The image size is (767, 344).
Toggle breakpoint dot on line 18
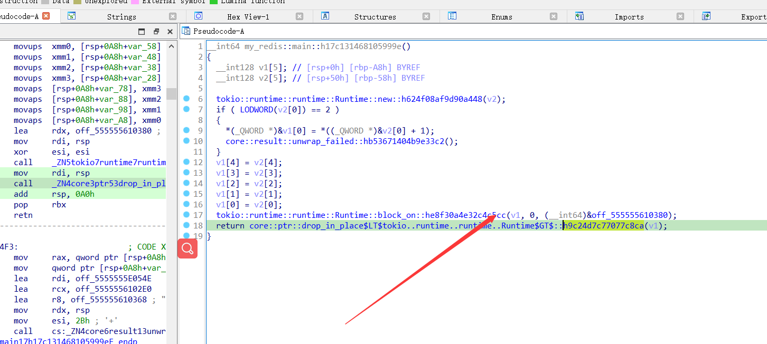pos(186,225)
